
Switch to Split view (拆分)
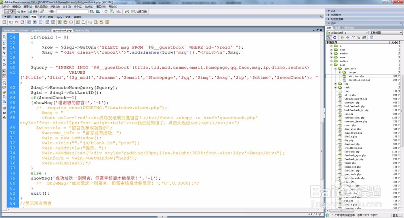pos(21,12)
